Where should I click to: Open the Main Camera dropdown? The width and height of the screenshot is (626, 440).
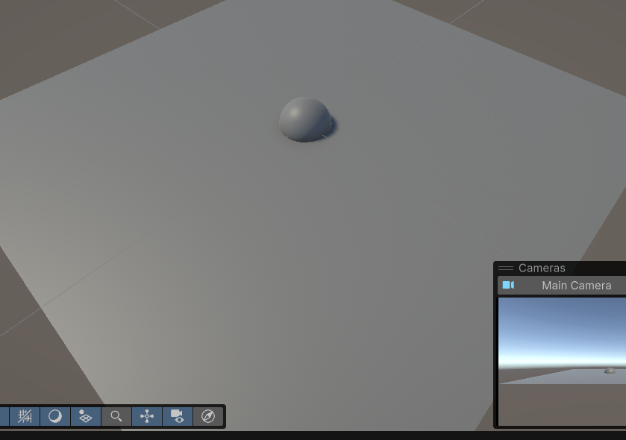[576, 286]
